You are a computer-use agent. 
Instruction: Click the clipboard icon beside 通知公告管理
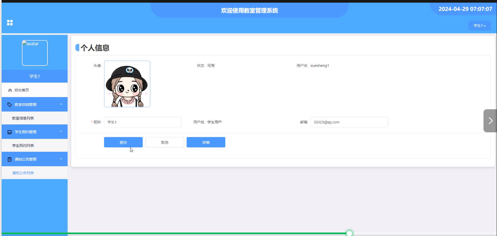click(x=10, y=159)
